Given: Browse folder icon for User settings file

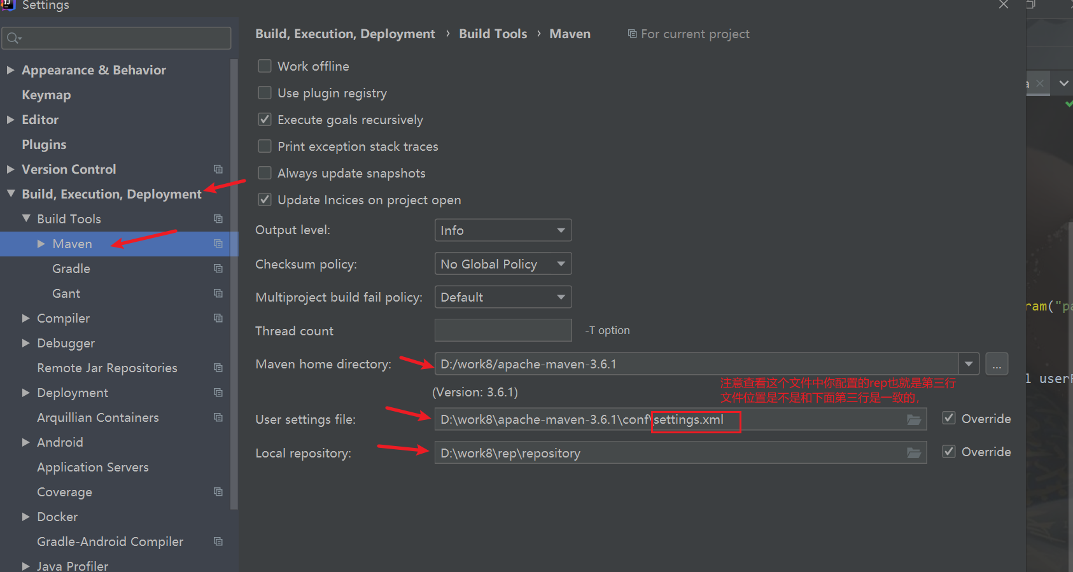Looking at the screenshot, I should (x=914, y=419).
